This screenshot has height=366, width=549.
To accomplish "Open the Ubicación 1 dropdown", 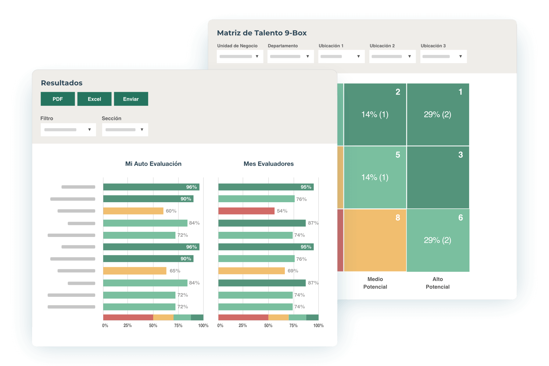I will 341,56.
